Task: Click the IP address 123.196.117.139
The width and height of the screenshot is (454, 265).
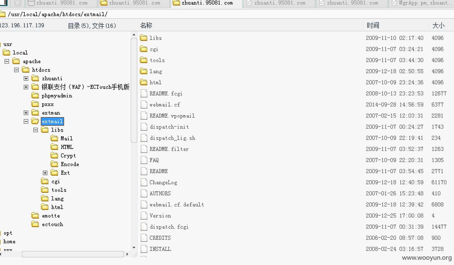Action: [x=22, y=25]
